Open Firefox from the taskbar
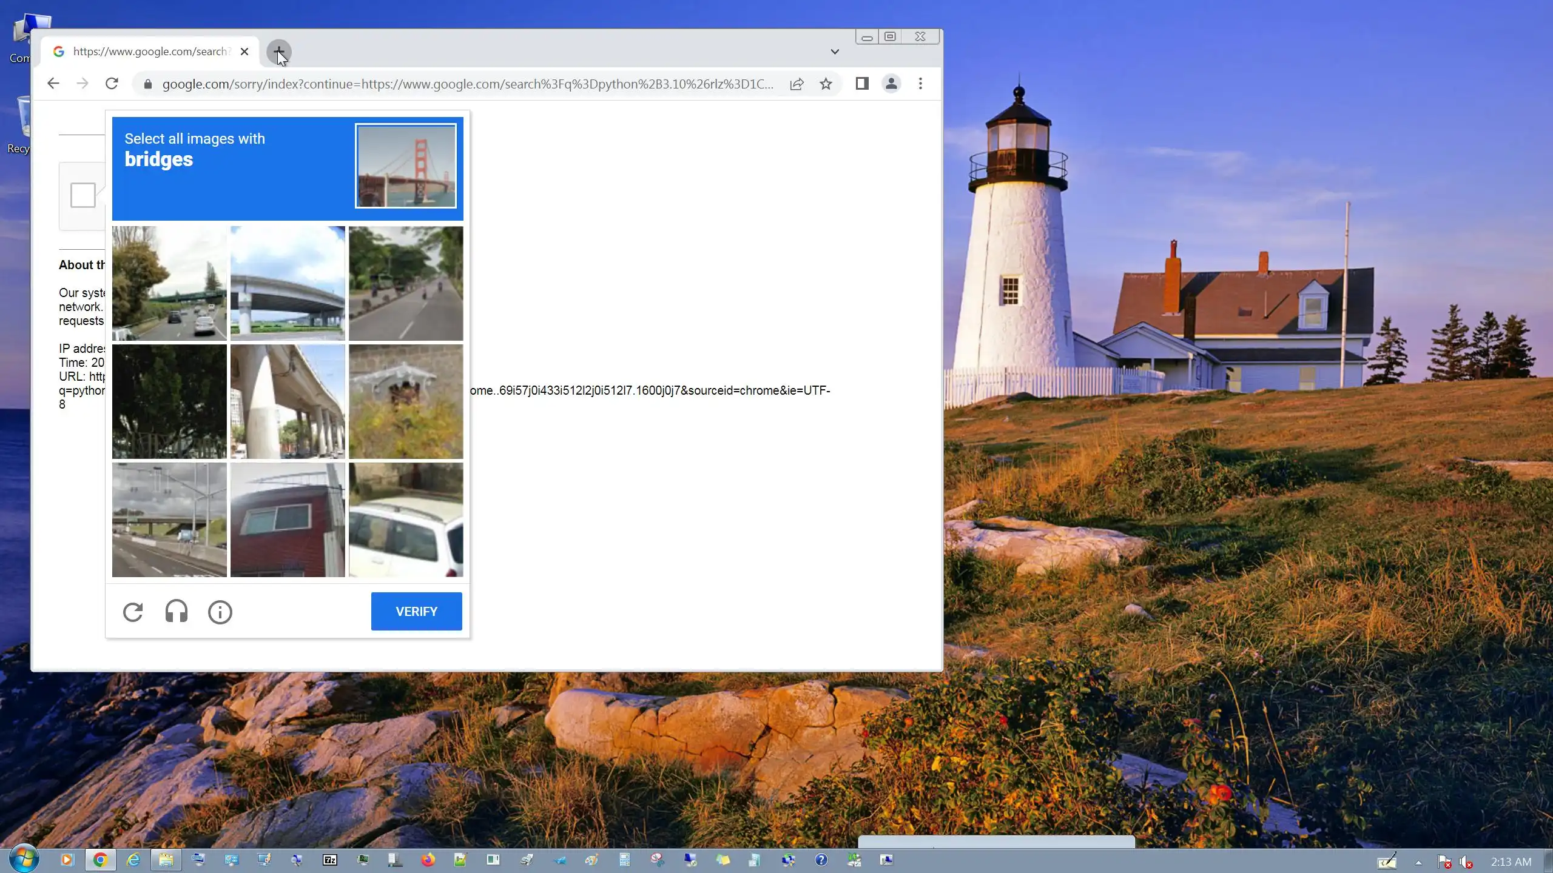This screenshot has height=873, width=1553. 428,860
